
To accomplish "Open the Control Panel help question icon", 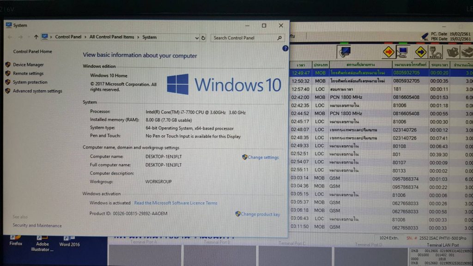I will pyautogui.click(x=285, y=48).
